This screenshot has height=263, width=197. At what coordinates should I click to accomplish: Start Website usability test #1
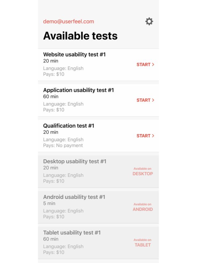143,65
